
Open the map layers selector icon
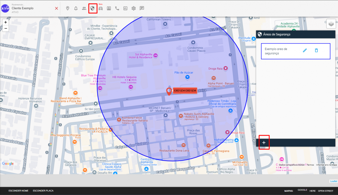331,24
